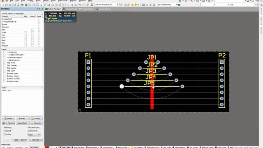This screenshot has width=263, height=148.
Task: Open the [No Variations] dropdown
Action: 176,5
